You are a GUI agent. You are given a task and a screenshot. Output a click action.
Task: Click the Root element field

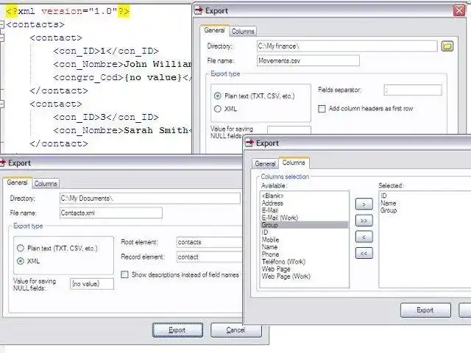coord(209,242)
